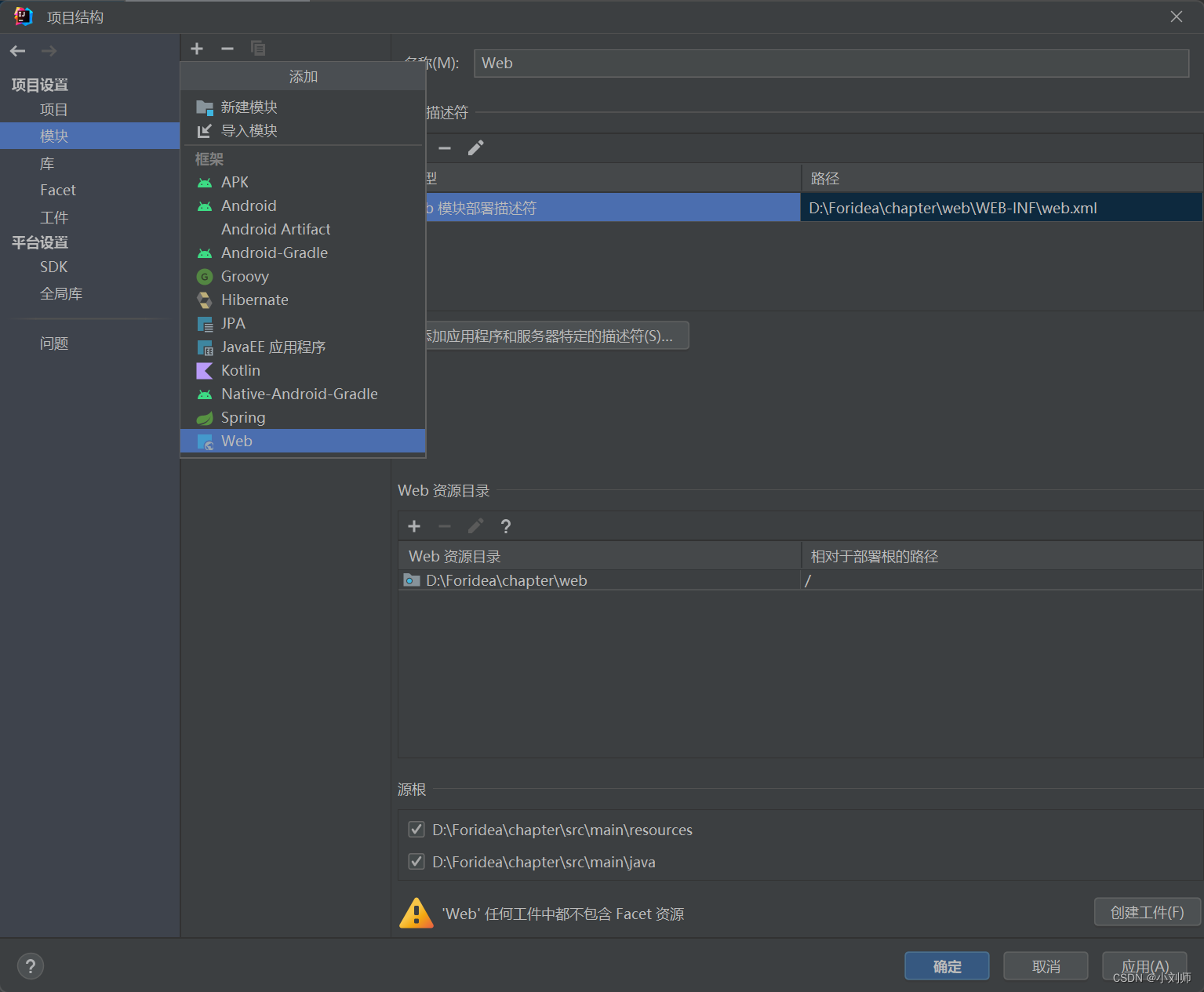Open help via question mark in resource toolbar
Image resolution: width=1204 pixels, height=992 pixels.
coord(505,525)
